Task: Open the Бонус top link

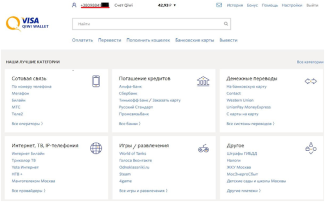Action: [252, 5]
